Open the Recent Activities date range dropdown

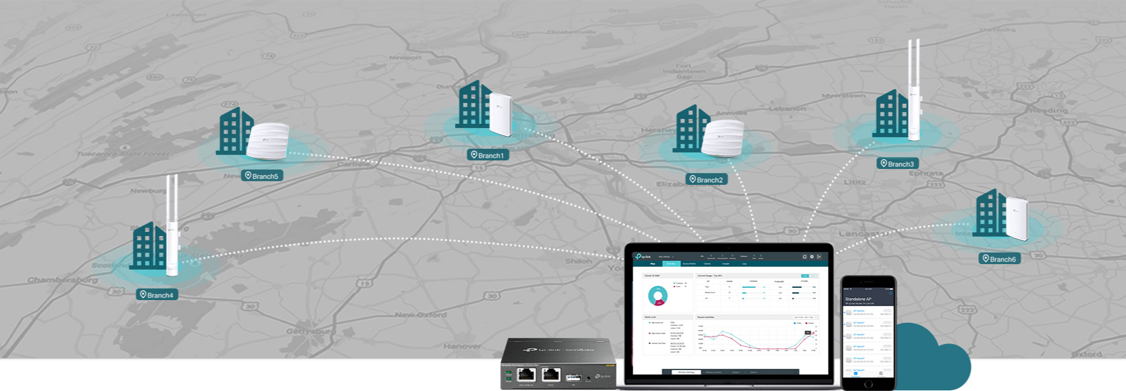tap(804, 317)
